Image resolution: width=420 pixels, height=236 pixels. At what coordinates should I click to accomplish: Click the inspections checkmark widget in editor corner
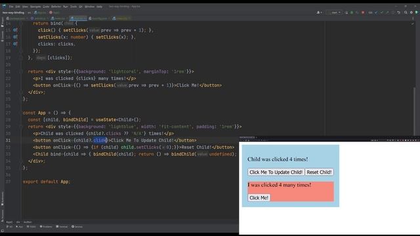[413, 24]
